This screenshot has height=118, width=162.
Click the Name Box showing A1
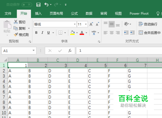coord(17,51)
